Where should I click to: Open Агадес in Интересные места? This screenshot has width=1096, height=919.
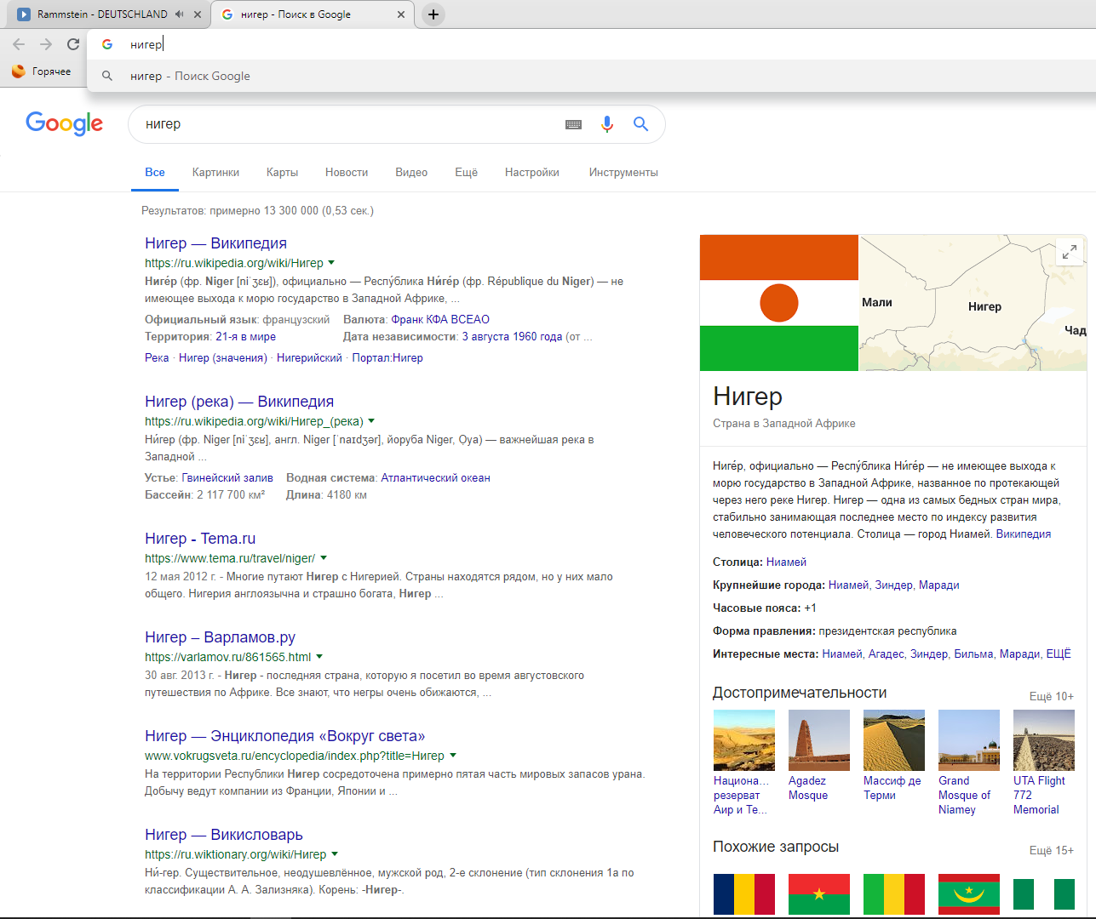886,654
